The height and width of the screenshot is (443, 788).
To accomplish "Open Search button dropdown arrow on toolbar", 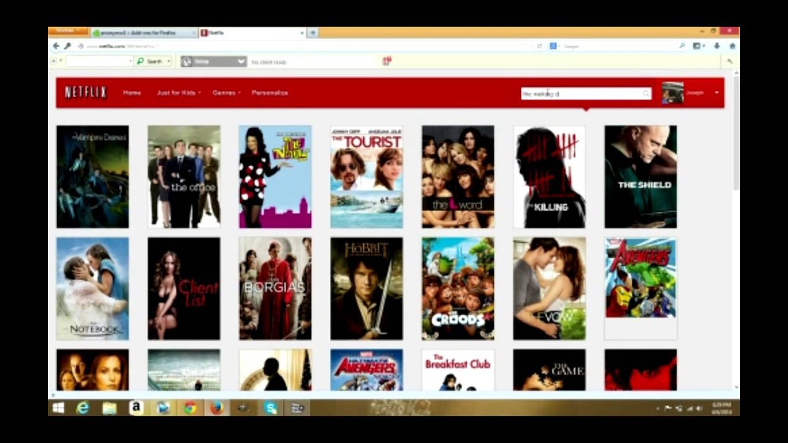I will pos(169,62).
